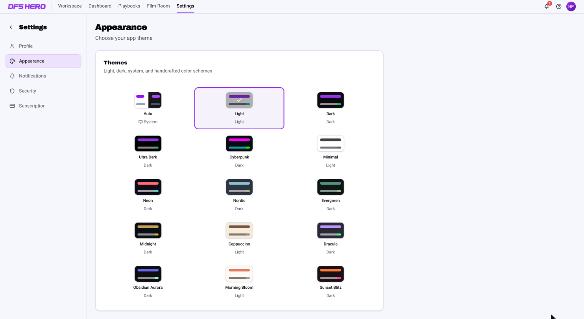
Task: Click the Subscription card icon
Action: 12,106
